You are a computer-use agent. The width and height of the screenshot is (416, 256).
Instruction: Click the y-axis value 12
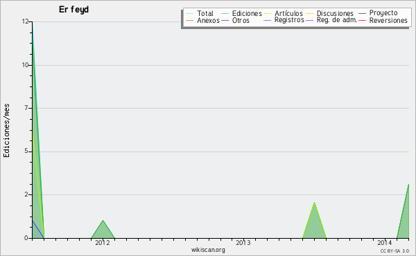(25, 21)
